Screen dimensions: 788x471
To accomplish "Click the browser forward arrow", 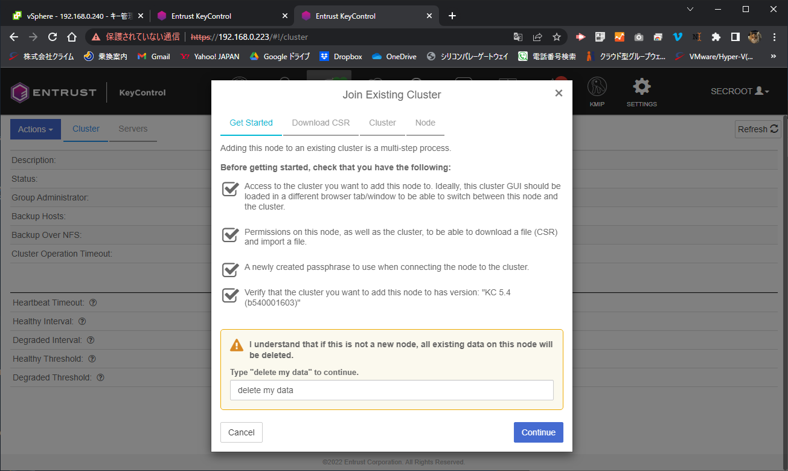I will 33,37.
